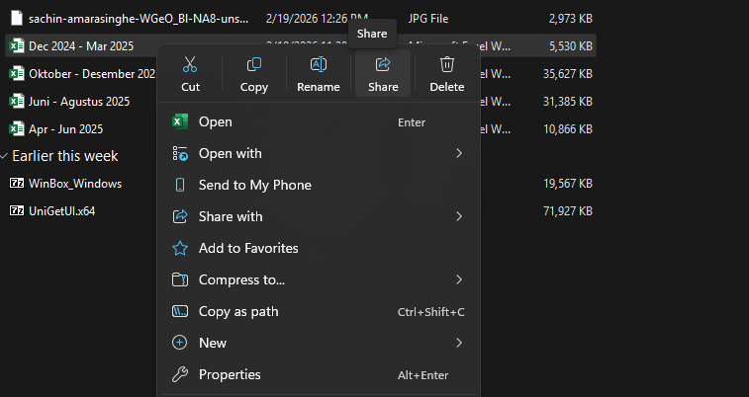Select the WinBox_Windows archive file
This screenshot has width=749, height=397.
click(x=75, y=183)
